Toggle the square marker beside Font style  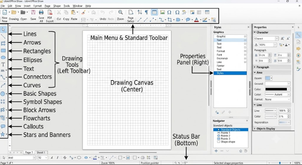pos(245,55)
